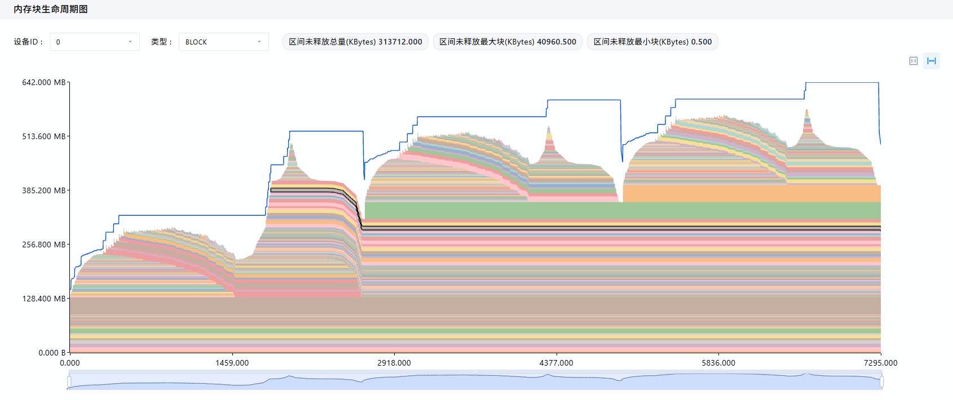953x400 pixels.
Task: Click the 4377.000 x-axis tick label
Action: click(556, 363)
